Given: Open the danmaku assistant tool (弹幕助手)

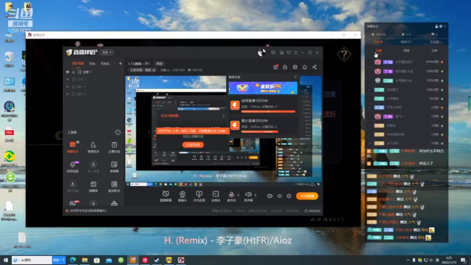Looking at the screenshot, I should pyautogui.click(x=72, y=147).
